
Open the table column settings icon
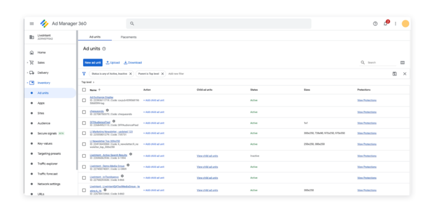click(402, 63)
